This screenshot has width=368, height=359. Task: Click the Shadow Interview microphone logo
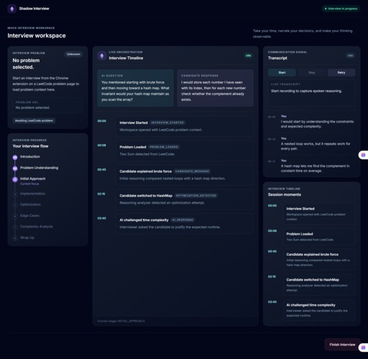click(x=12, y=9)
